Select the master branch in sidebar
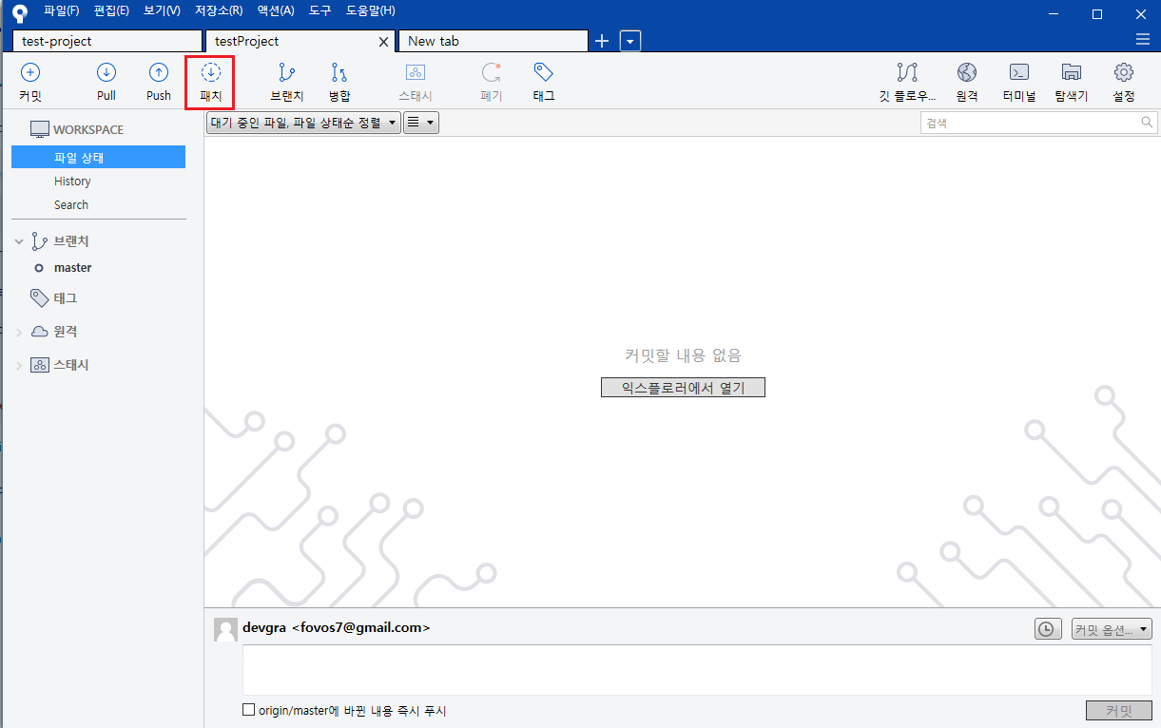This screenshot has height=728, width=1161. (x=72, y=268)
